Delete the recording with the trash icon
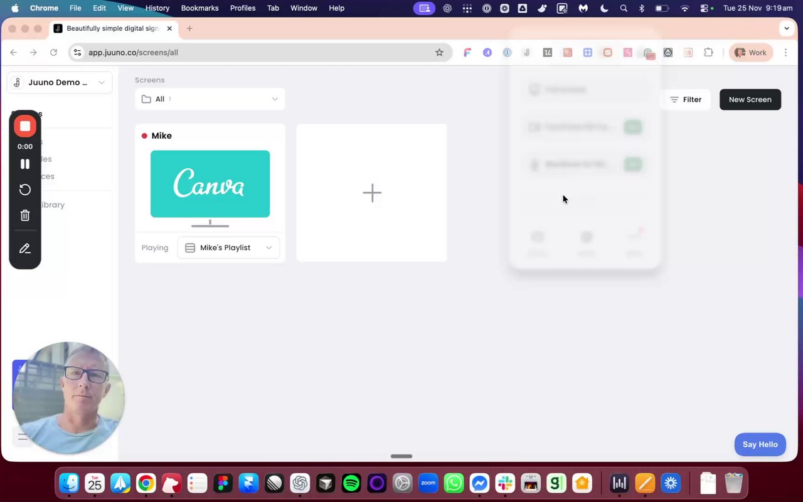803x502 pixels. pyautogui.click(x=25, y=215)
